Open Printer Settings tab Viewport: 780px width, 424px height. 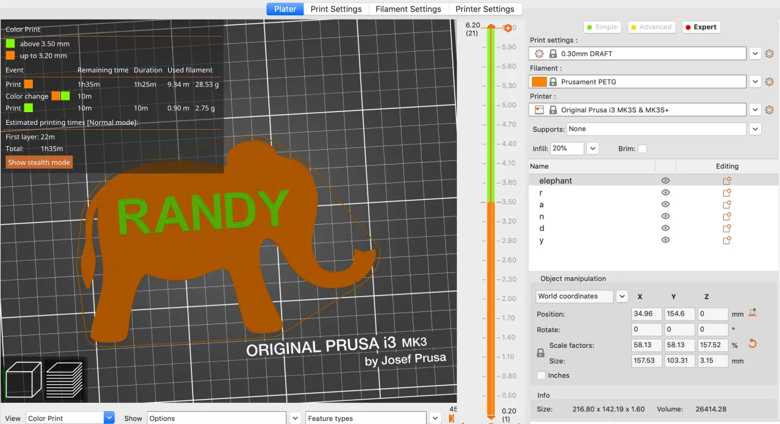[x=485, y=9]
